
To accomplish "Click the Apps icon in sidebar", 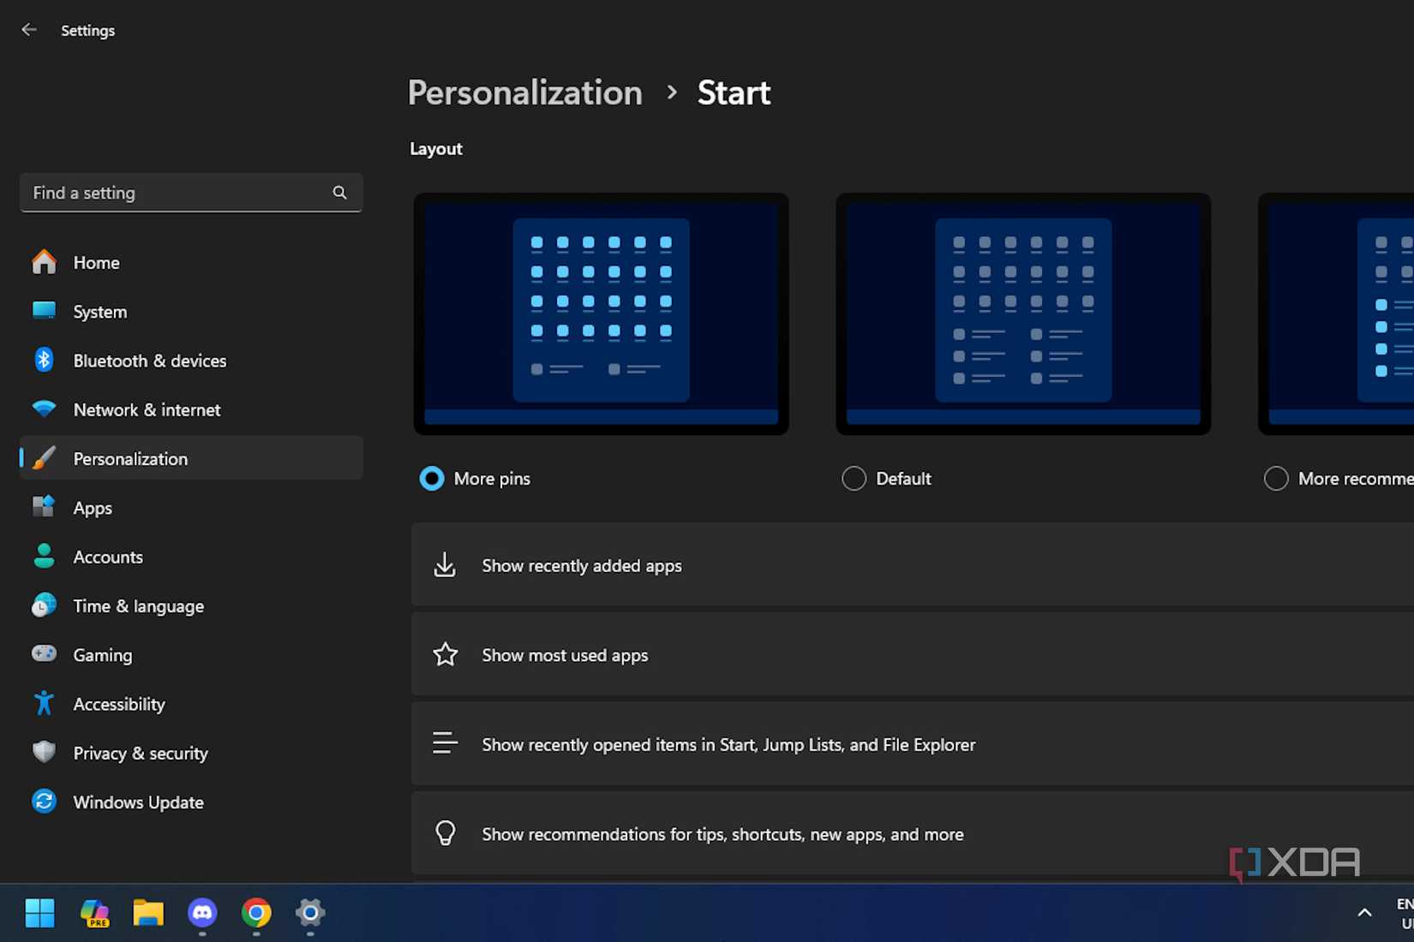I will point(44,507).
